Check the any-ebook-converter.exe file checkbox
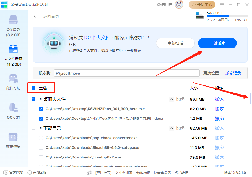The height and width of the screenshot is (177, 252). (41, 138)
